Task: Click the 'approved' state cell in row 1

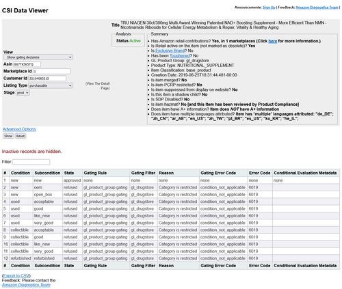Action: (x=72, y=180)
